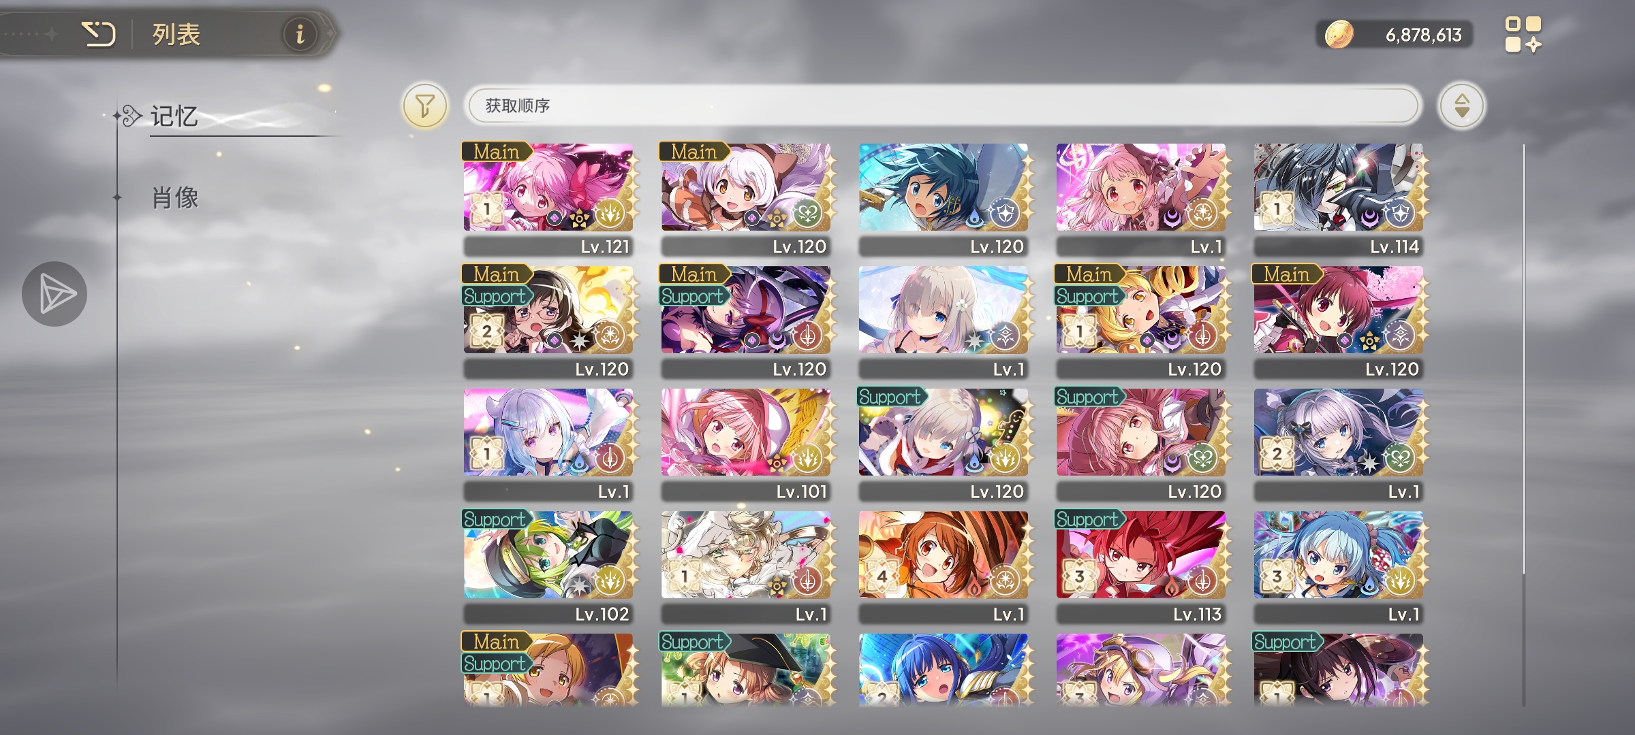Pick the Lv.113 red-haired Support card

click(x=1141, y=566)
